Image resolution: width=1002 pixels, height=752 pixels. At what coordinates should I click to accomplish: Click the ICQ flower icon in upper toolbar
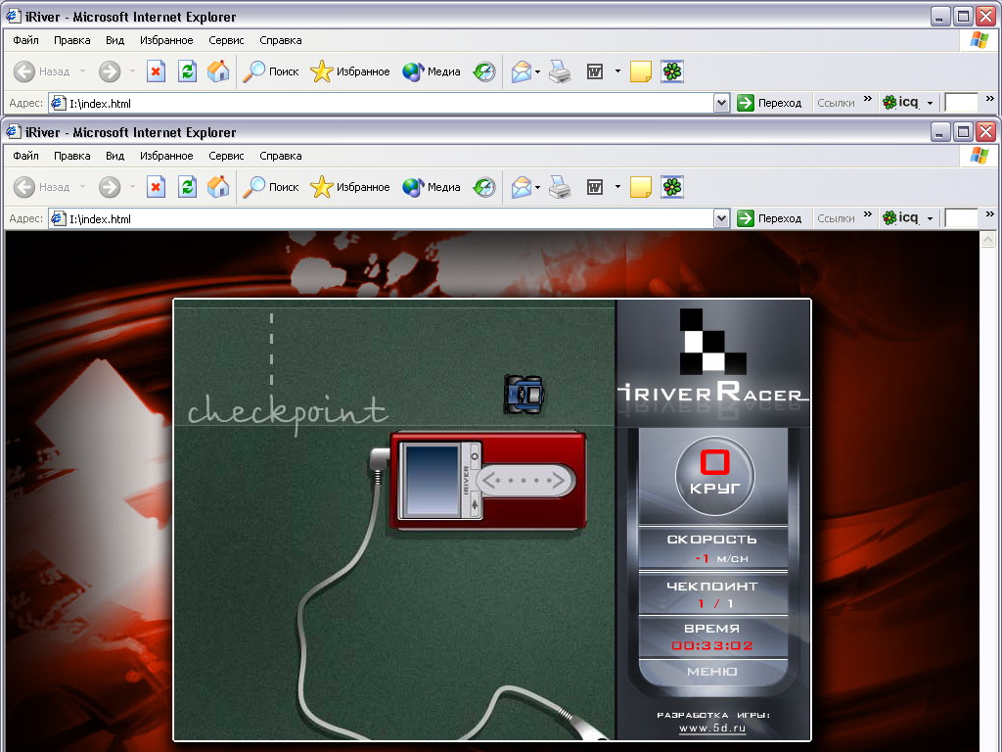[x=672, y=71]
